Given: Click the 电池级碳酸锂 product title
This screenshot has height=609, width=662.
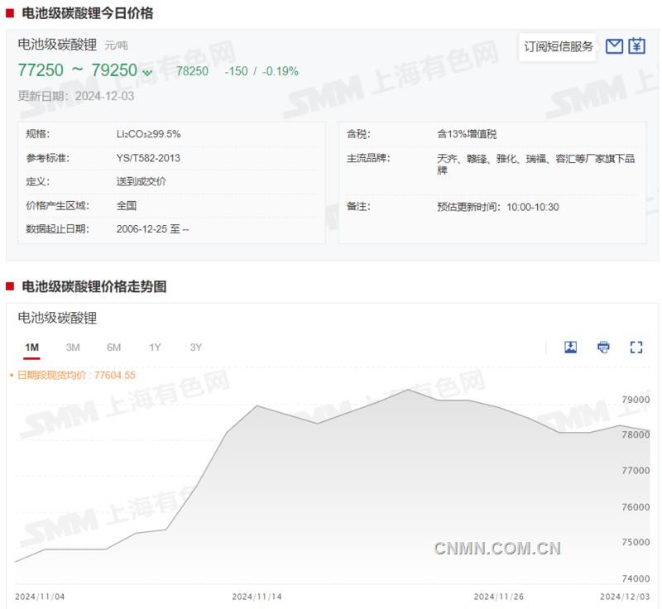Looking at the screenshot, I should click(57, 45).
